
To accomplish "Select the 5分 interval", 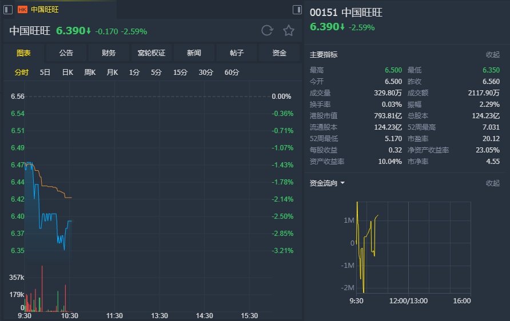I will click(x=156, y=72).
